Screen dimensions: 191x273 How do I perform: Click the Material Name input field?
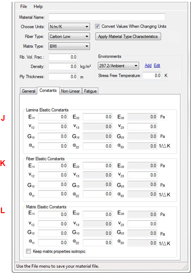coord(107,17)
